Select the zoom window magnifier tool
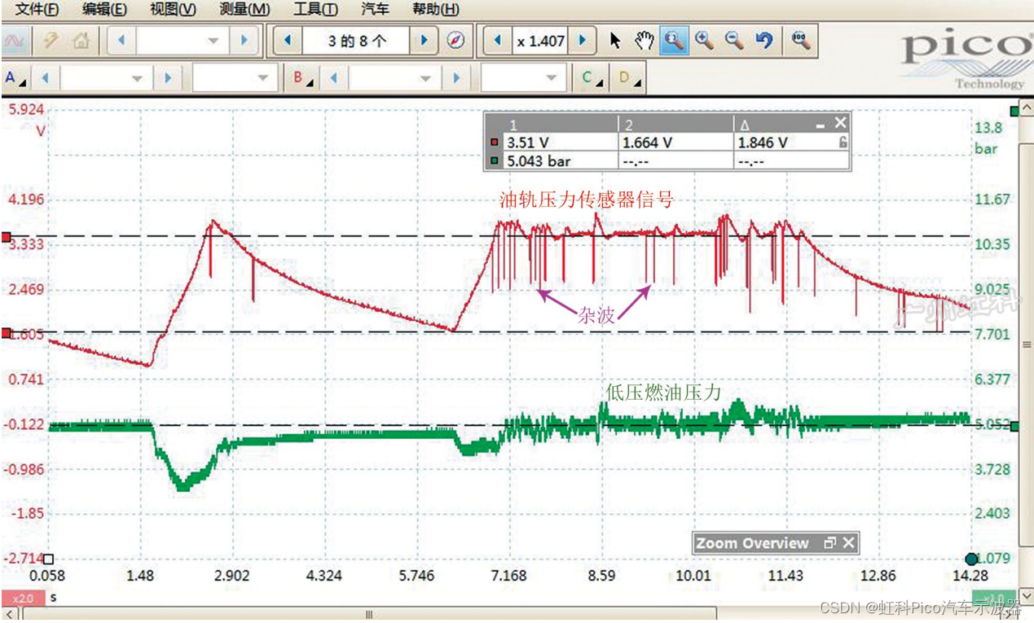The width and height of the screenshot is (1034, 623). tap(673, 40)
